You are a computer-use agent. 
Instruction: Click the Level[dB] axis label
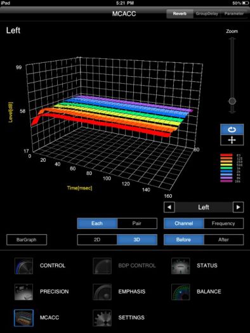[10, 112]
